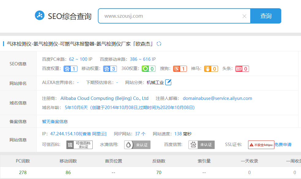Click the 头条 weight badge showing 0

242,69
